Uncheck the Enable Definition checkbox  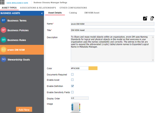click(72, 86)
